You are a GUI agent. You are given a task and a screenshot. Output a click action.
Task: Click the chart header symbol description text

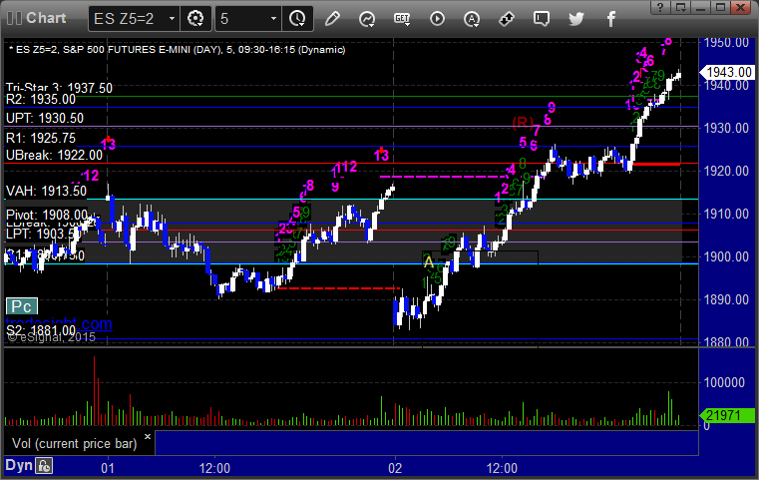tap(177, 50)
